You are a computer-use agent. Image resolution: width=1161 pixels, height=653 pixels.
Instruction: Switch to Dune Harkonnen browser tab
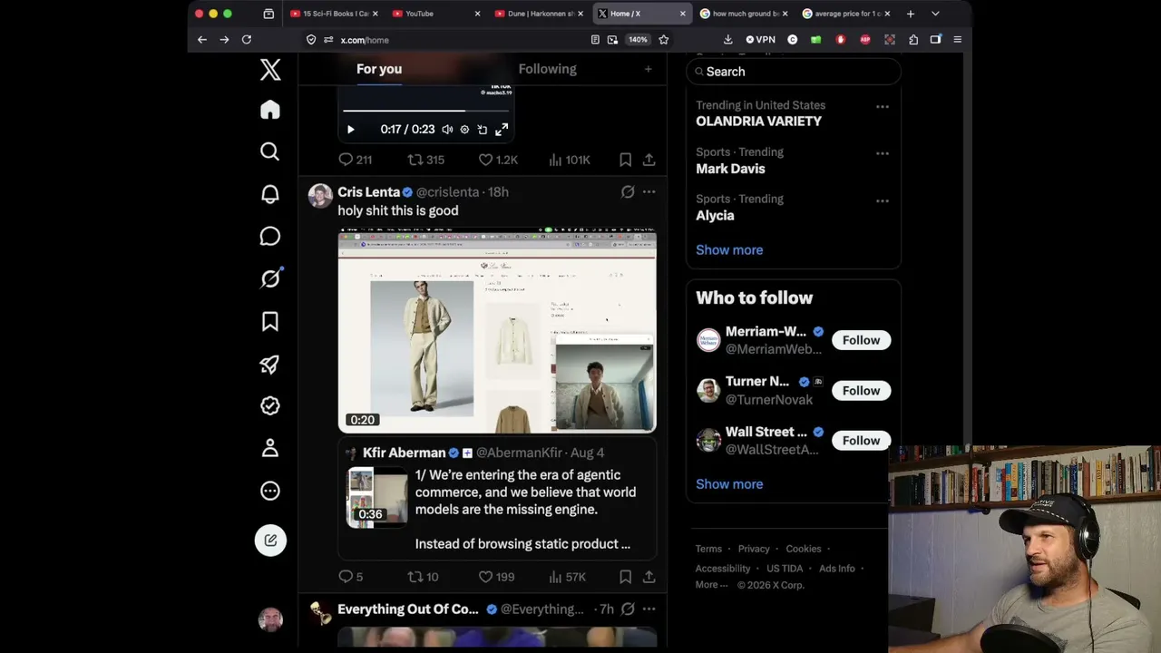point(540,14)
